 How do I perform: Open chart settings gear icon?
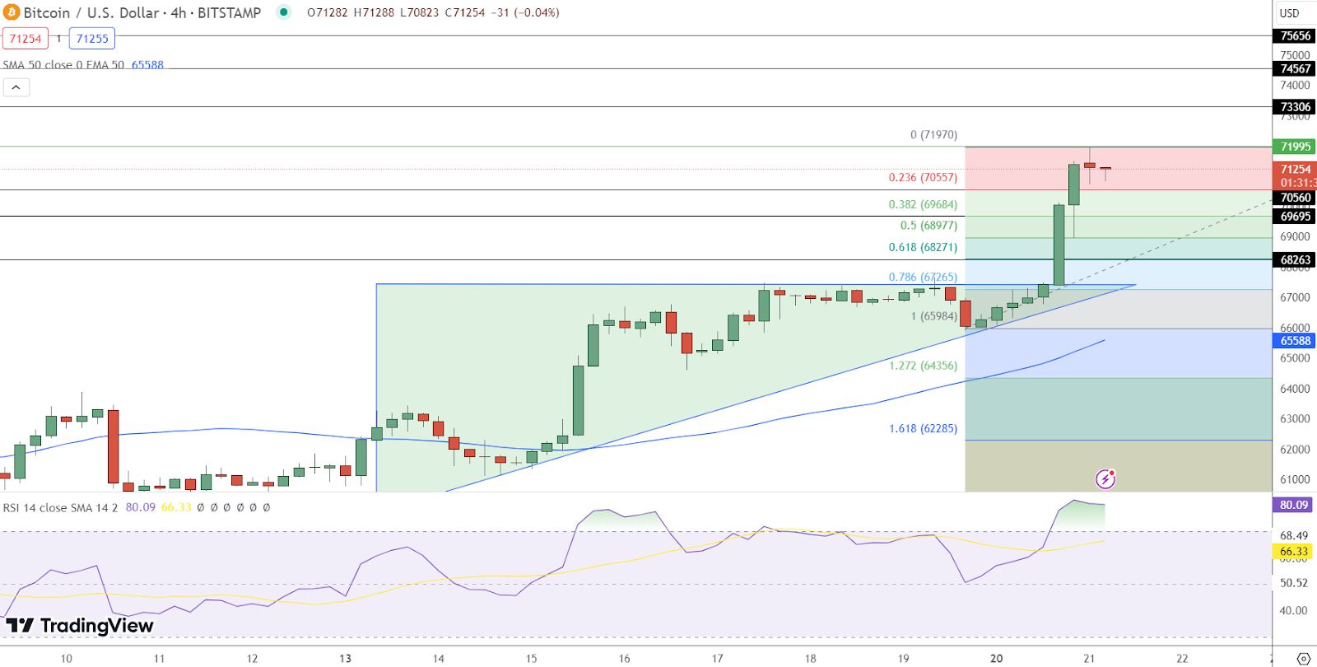1303,659
